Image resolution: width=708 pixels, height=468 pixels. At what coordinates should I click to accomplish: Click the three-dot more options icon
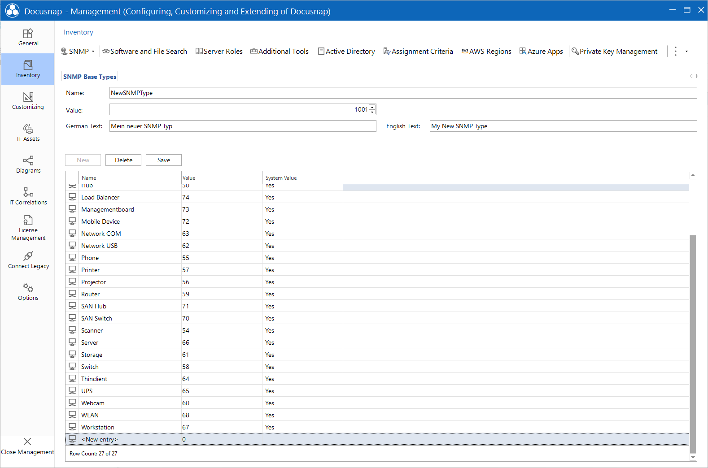click(x=676, y=52)
